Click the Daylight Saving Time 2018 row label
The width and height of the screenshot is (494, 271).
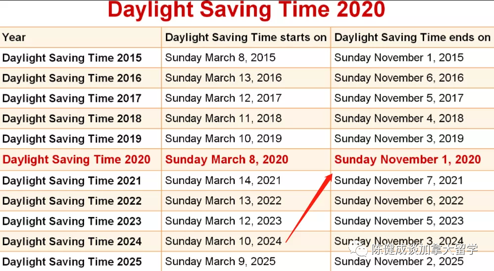coord(72,119)
